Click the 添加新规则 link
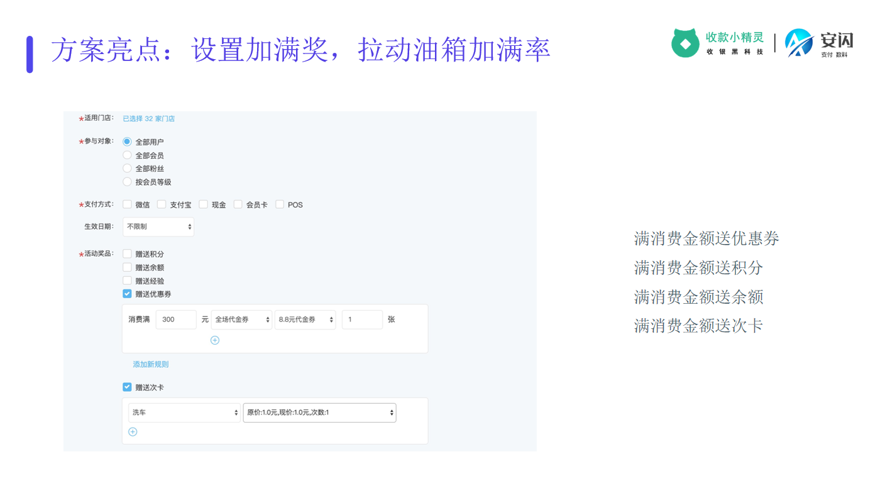890x500 pixels. click(151, 365)
